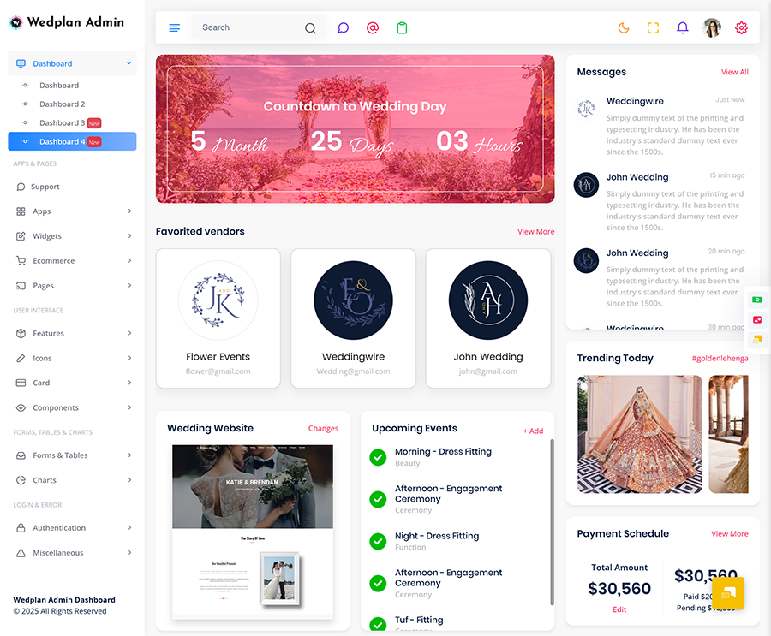The image size is (771, 636).
Task: Open the green clipboard icon
Action: point(403,27)
